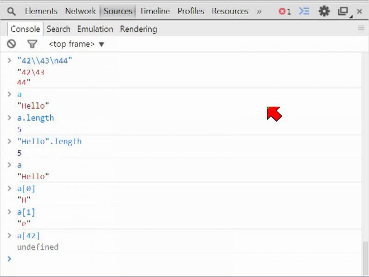
Task: Click the "42\\43\n44" input entry
Action: (45, 61)
